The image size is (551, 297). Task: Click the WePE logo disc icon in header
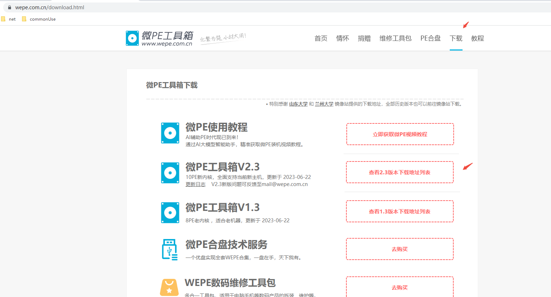(x=132, y=38)
